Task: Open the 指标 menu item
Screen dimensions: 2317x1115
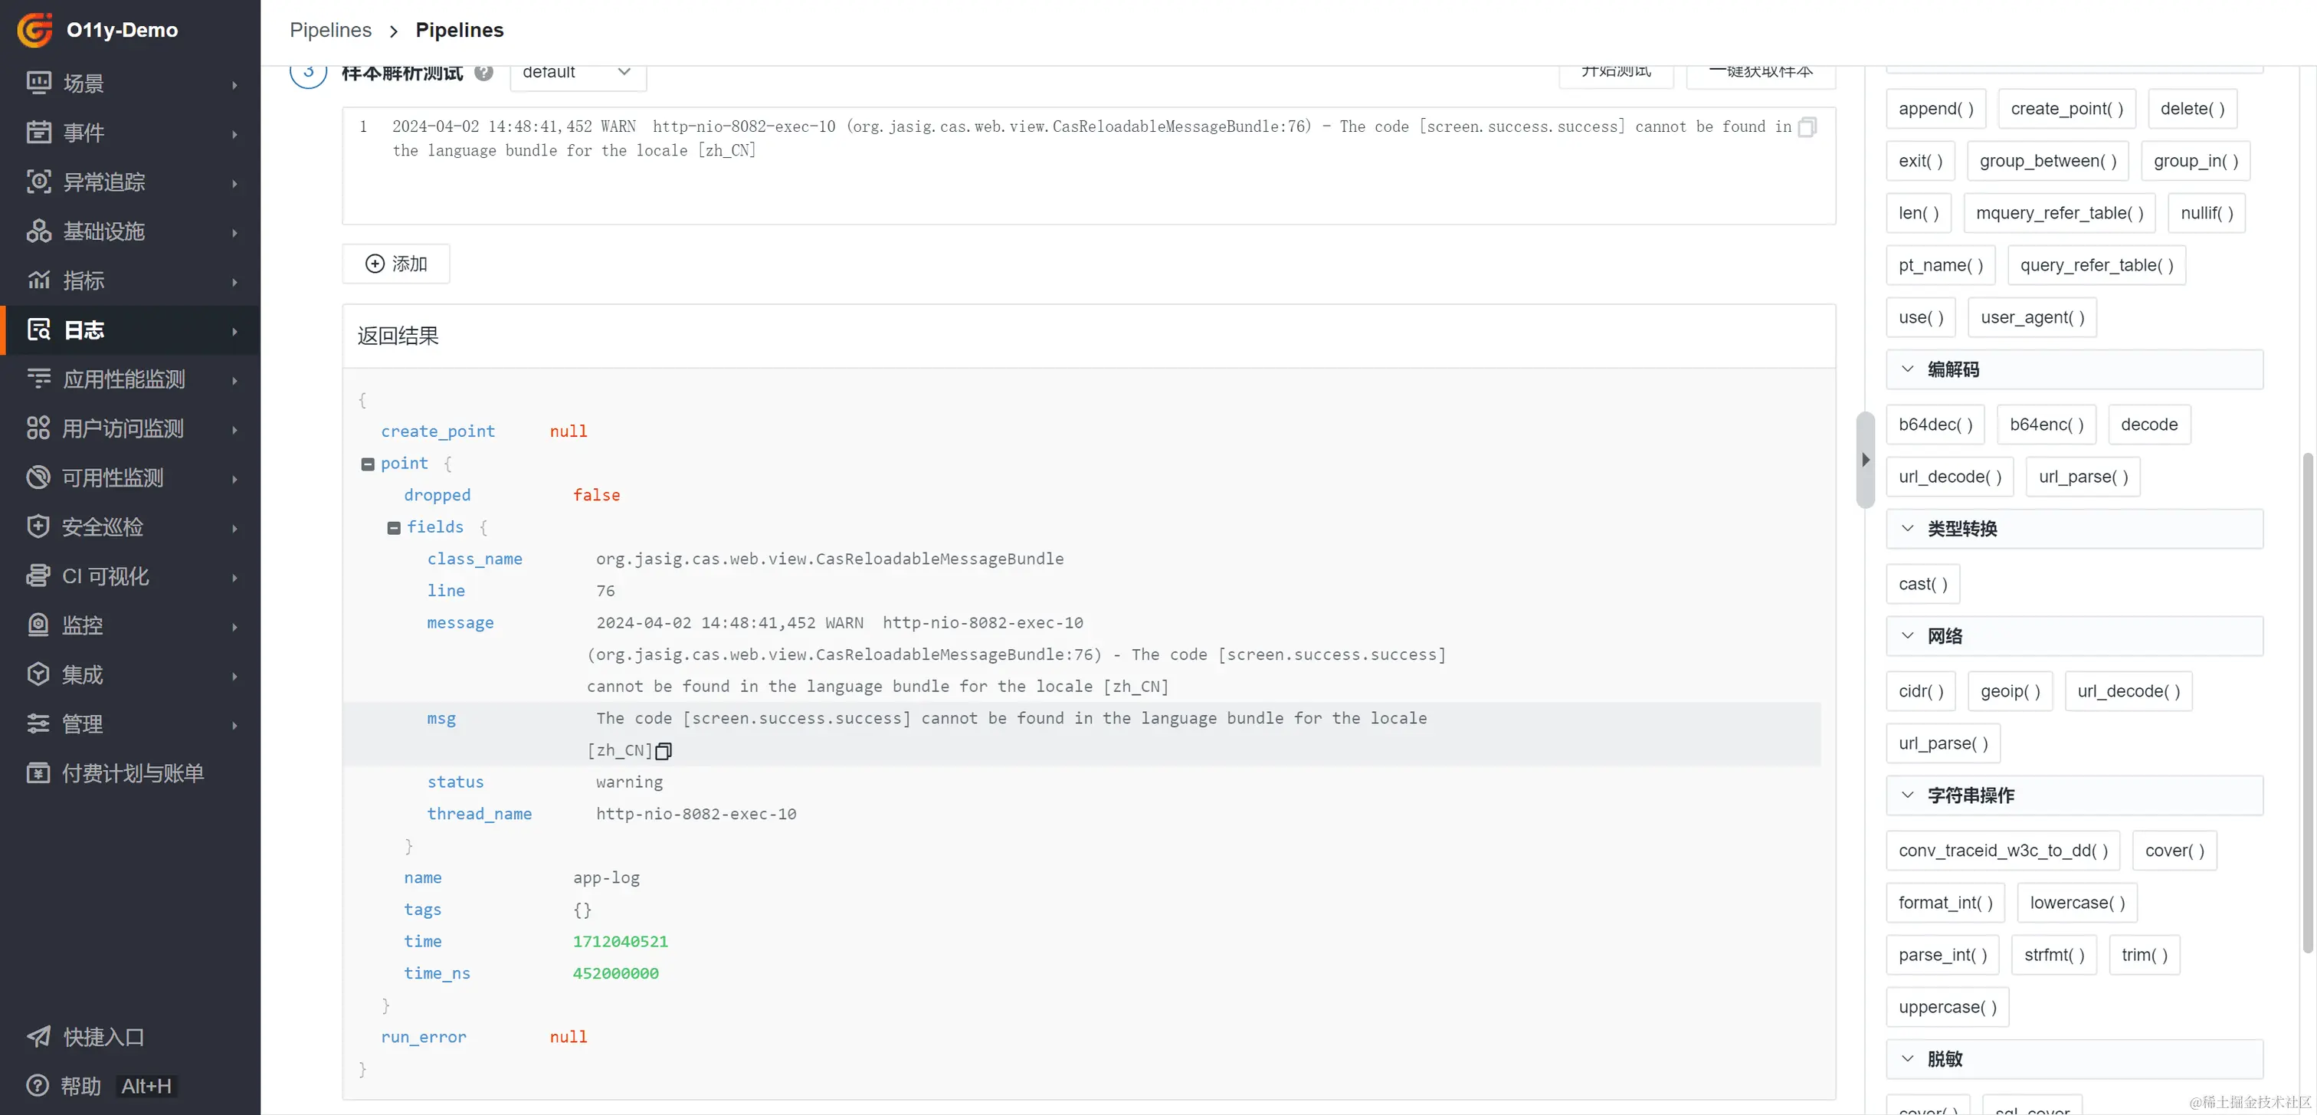Action: coord(84,280)
